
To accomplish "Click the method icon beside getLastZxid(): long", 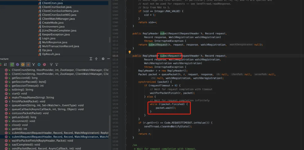I will (6, 117).
